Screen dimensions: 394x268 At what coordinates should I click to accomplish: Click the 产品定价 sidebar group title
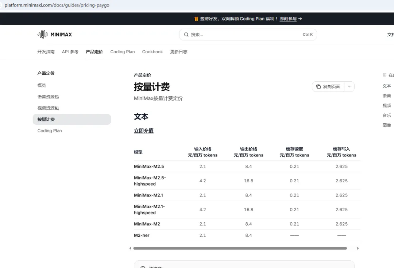(x=46, y=73)
